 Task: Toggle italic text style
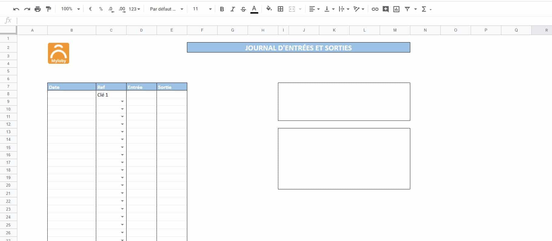[232, 9]
